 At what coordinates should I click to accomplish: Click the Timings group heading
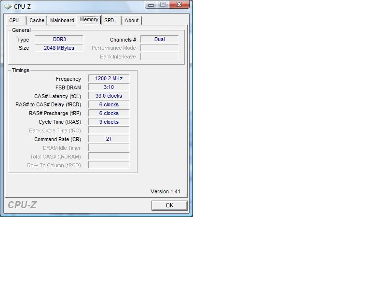(x=21, y=70)
